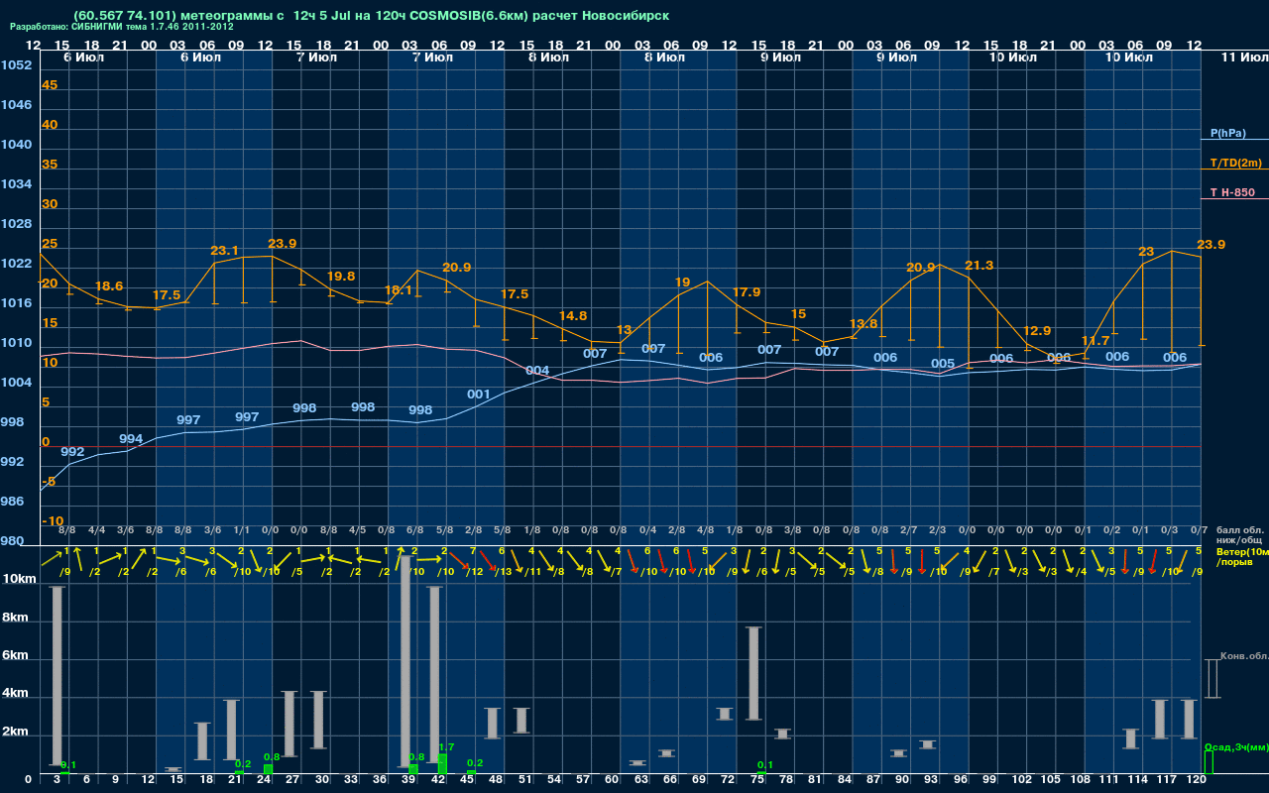
Task: Click the 18.1 temperature label
Action: pos(398,290)
